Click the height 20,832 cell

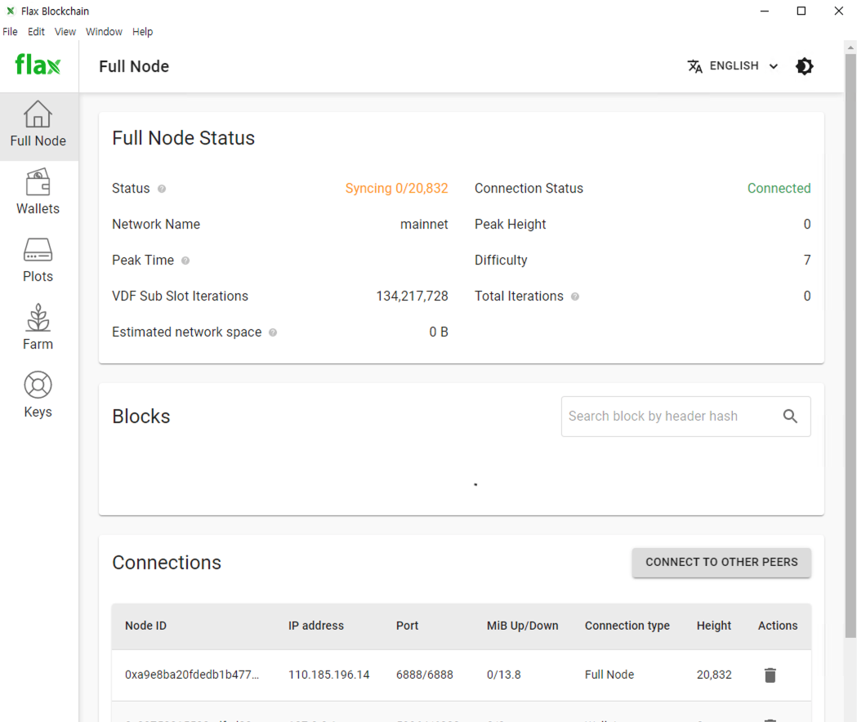click(714, 675)
